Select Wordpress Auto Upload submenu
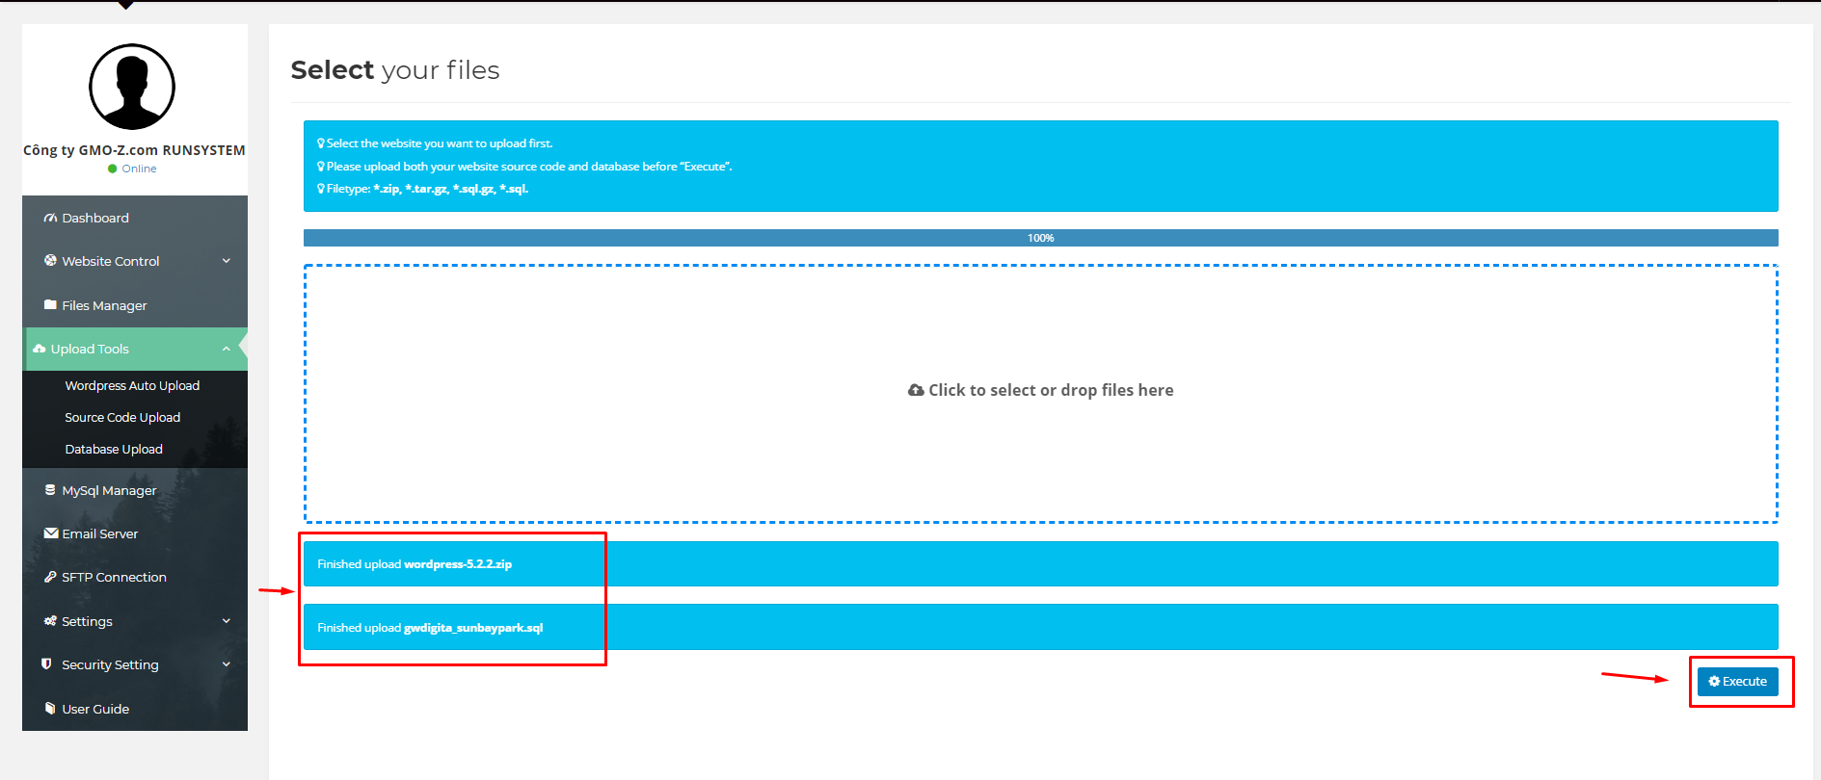 pyautogui.click(x=132, y=385)
